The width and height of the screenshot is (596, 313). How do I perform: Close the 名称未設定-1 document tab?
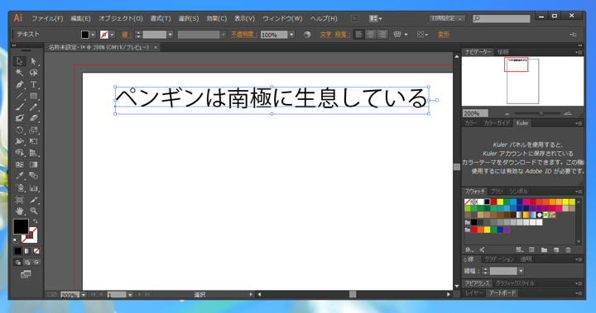pos(156,47)
